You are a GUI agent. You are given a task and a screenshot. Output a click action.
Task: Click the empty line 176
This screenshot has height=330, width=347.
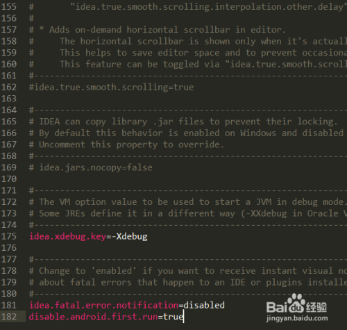pyautogui.click(x=185, y=248)
